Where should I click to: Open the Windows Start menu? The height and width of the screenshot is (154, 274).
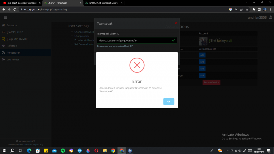click(x=4, y=150)
